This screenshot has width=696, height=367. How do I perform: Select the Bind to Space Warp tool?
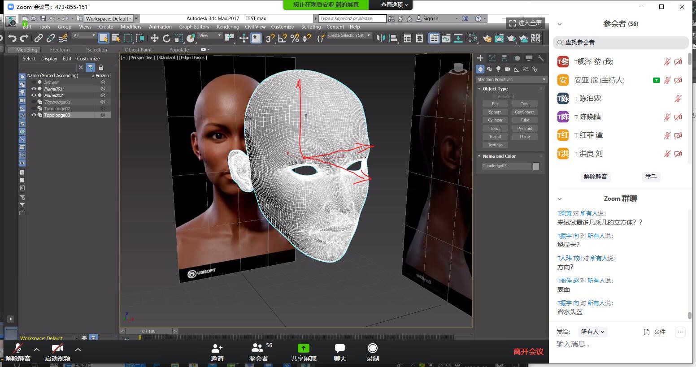tap(63, 39)
